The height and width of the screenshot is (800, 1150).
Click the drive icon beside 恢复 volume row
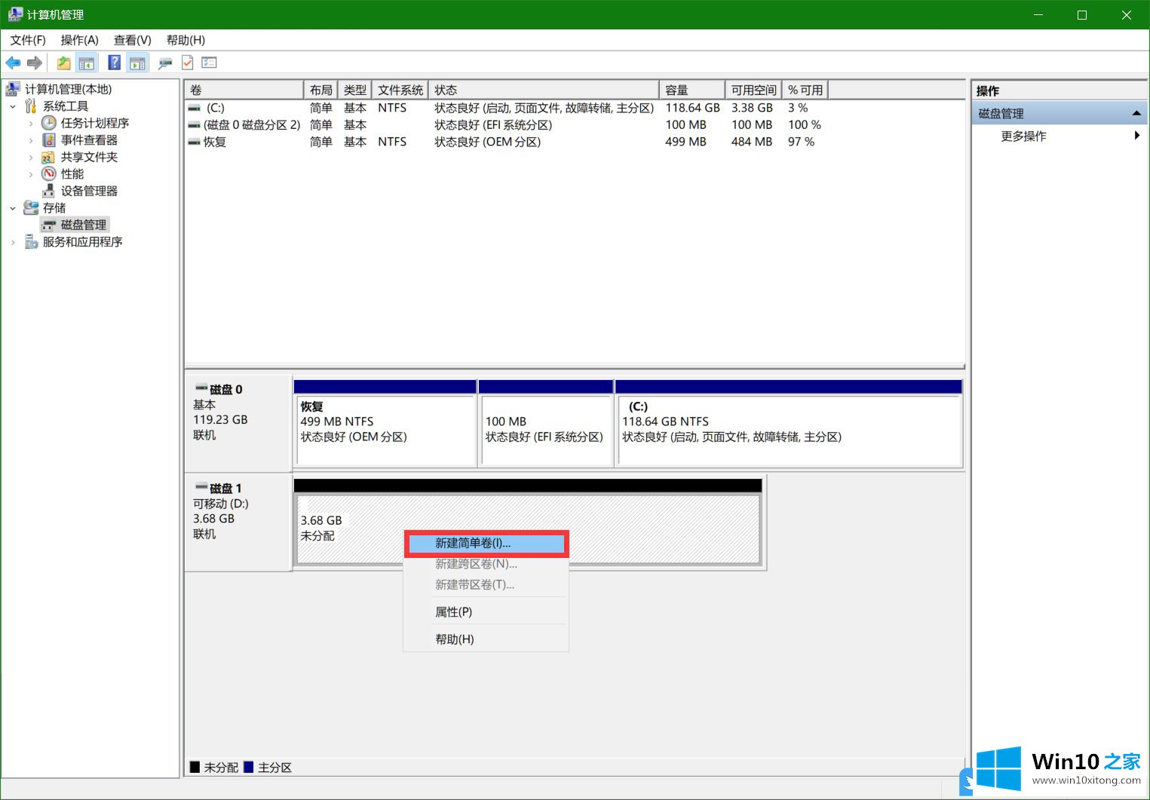195,142
